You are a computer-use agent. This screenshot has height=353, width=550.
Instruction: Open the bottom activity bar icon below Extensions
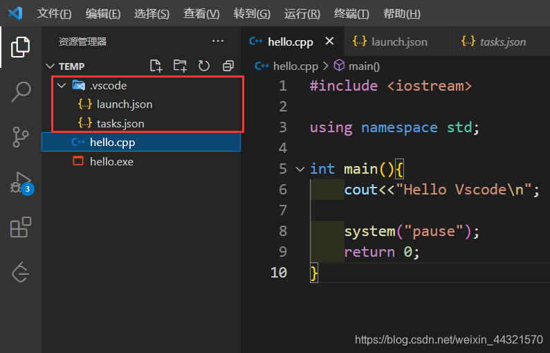tap(20, 272)
